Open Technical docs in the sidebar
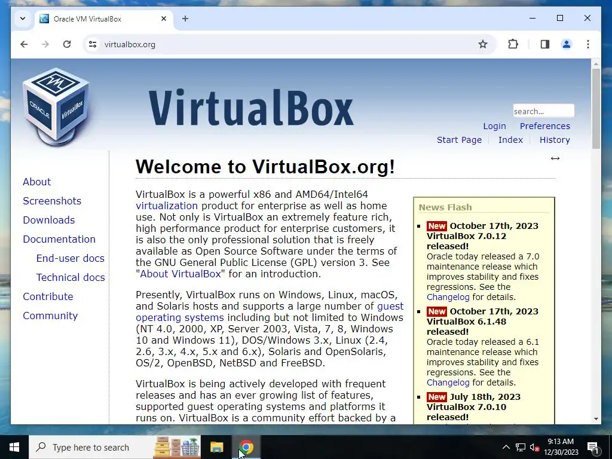This screenshot has width=612, height=459. point(71,277)
